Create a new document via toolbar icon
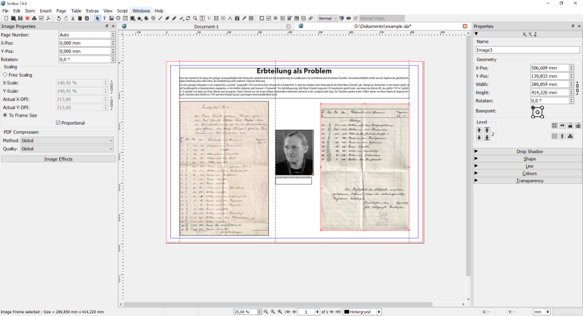Screen dimensions: 583x316 (6, 18)
